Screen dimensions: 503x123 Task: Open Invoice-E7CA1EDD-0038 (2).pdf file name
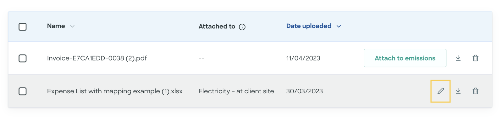tap(97, 58)
